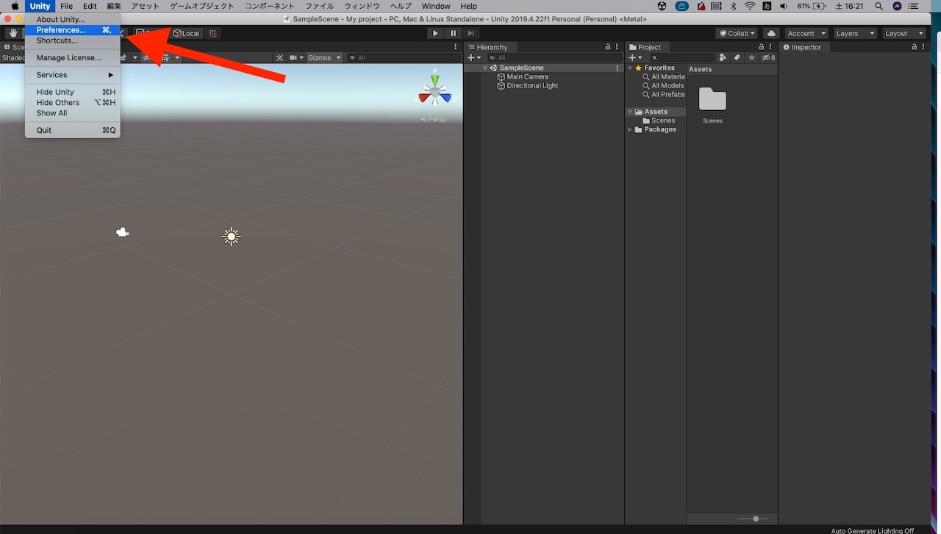Open the Layout dropdown
Viewport: 941px width, 534px height.
904,32
